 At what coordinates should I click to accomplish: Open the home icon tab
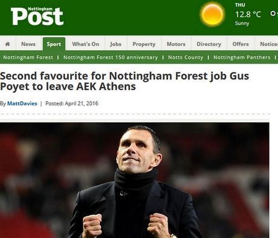(x=7, y=44)
